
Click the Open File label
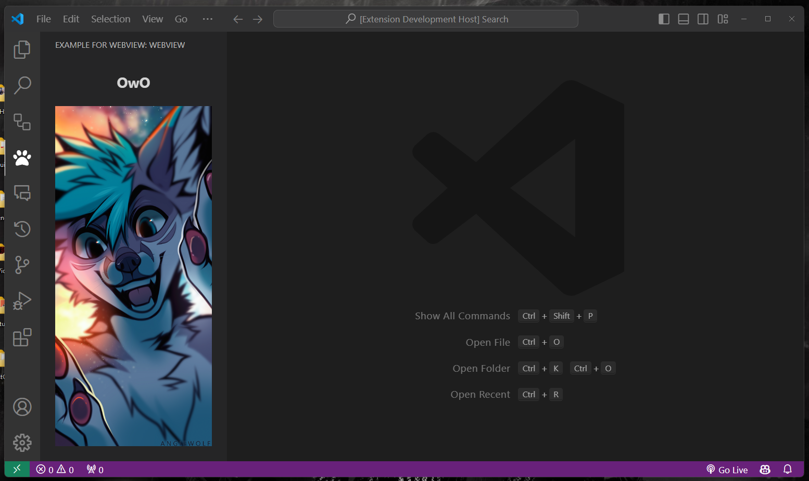point(488,342)
